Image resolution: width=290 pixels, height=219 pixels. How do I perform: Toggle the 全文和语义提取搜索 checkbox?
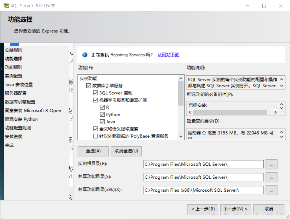(x=95, y=129)
